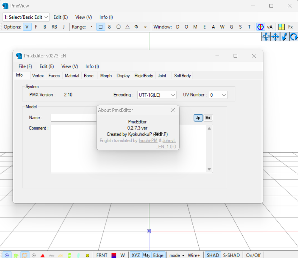Toggle Edge rendering in bottom toolbar
Viewport: 298px width, 258px height.
pos(158,255)
